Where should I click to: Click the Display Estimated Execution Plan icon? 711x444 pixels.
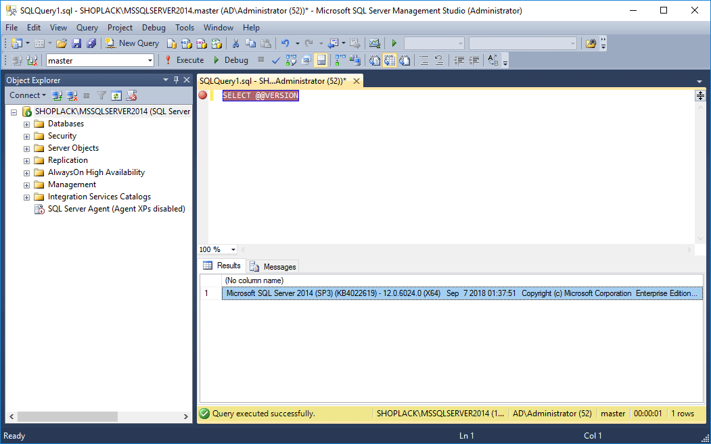pyautogui.click(x=291, y=60)
